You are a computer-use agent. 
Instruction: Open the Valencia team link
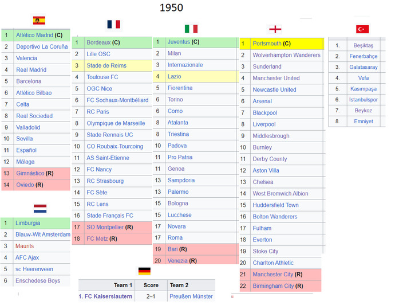click(27, 58)
